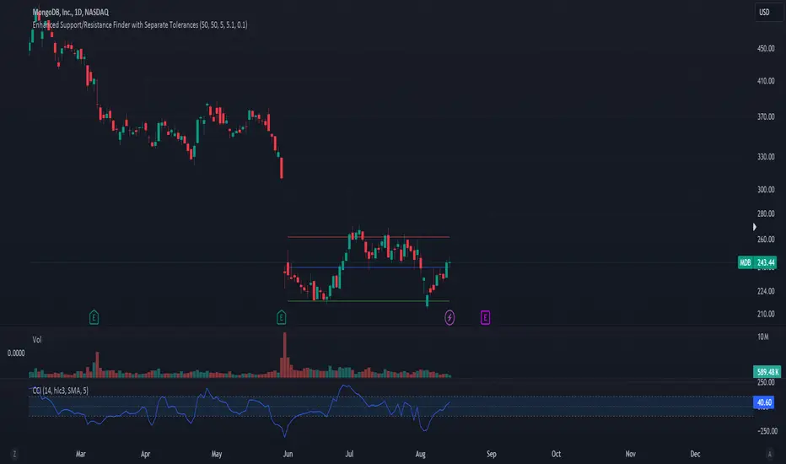Select the Vol indicator label
Image resolution: width=786 pixels, height=464 pixels.
37,340
